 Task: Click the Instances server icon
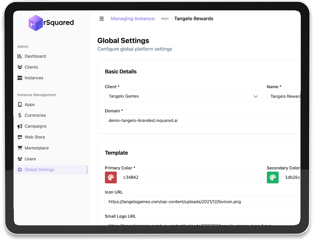pos(20,78)
